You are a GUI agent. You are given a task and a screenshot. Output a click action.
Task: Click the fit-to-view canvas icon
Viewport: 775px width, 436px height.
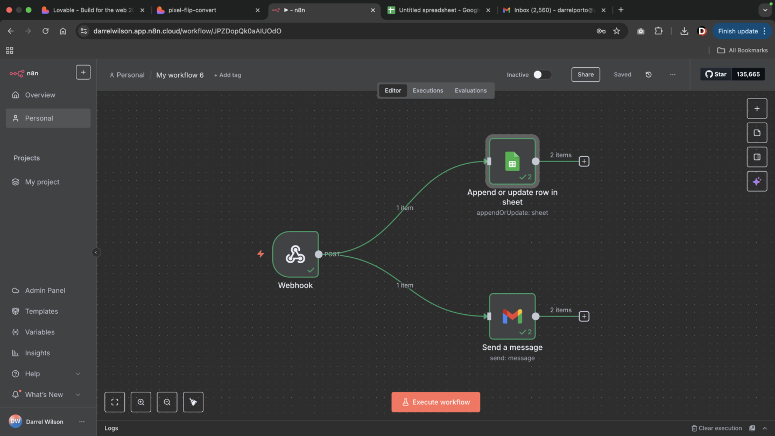pos(115,402)
